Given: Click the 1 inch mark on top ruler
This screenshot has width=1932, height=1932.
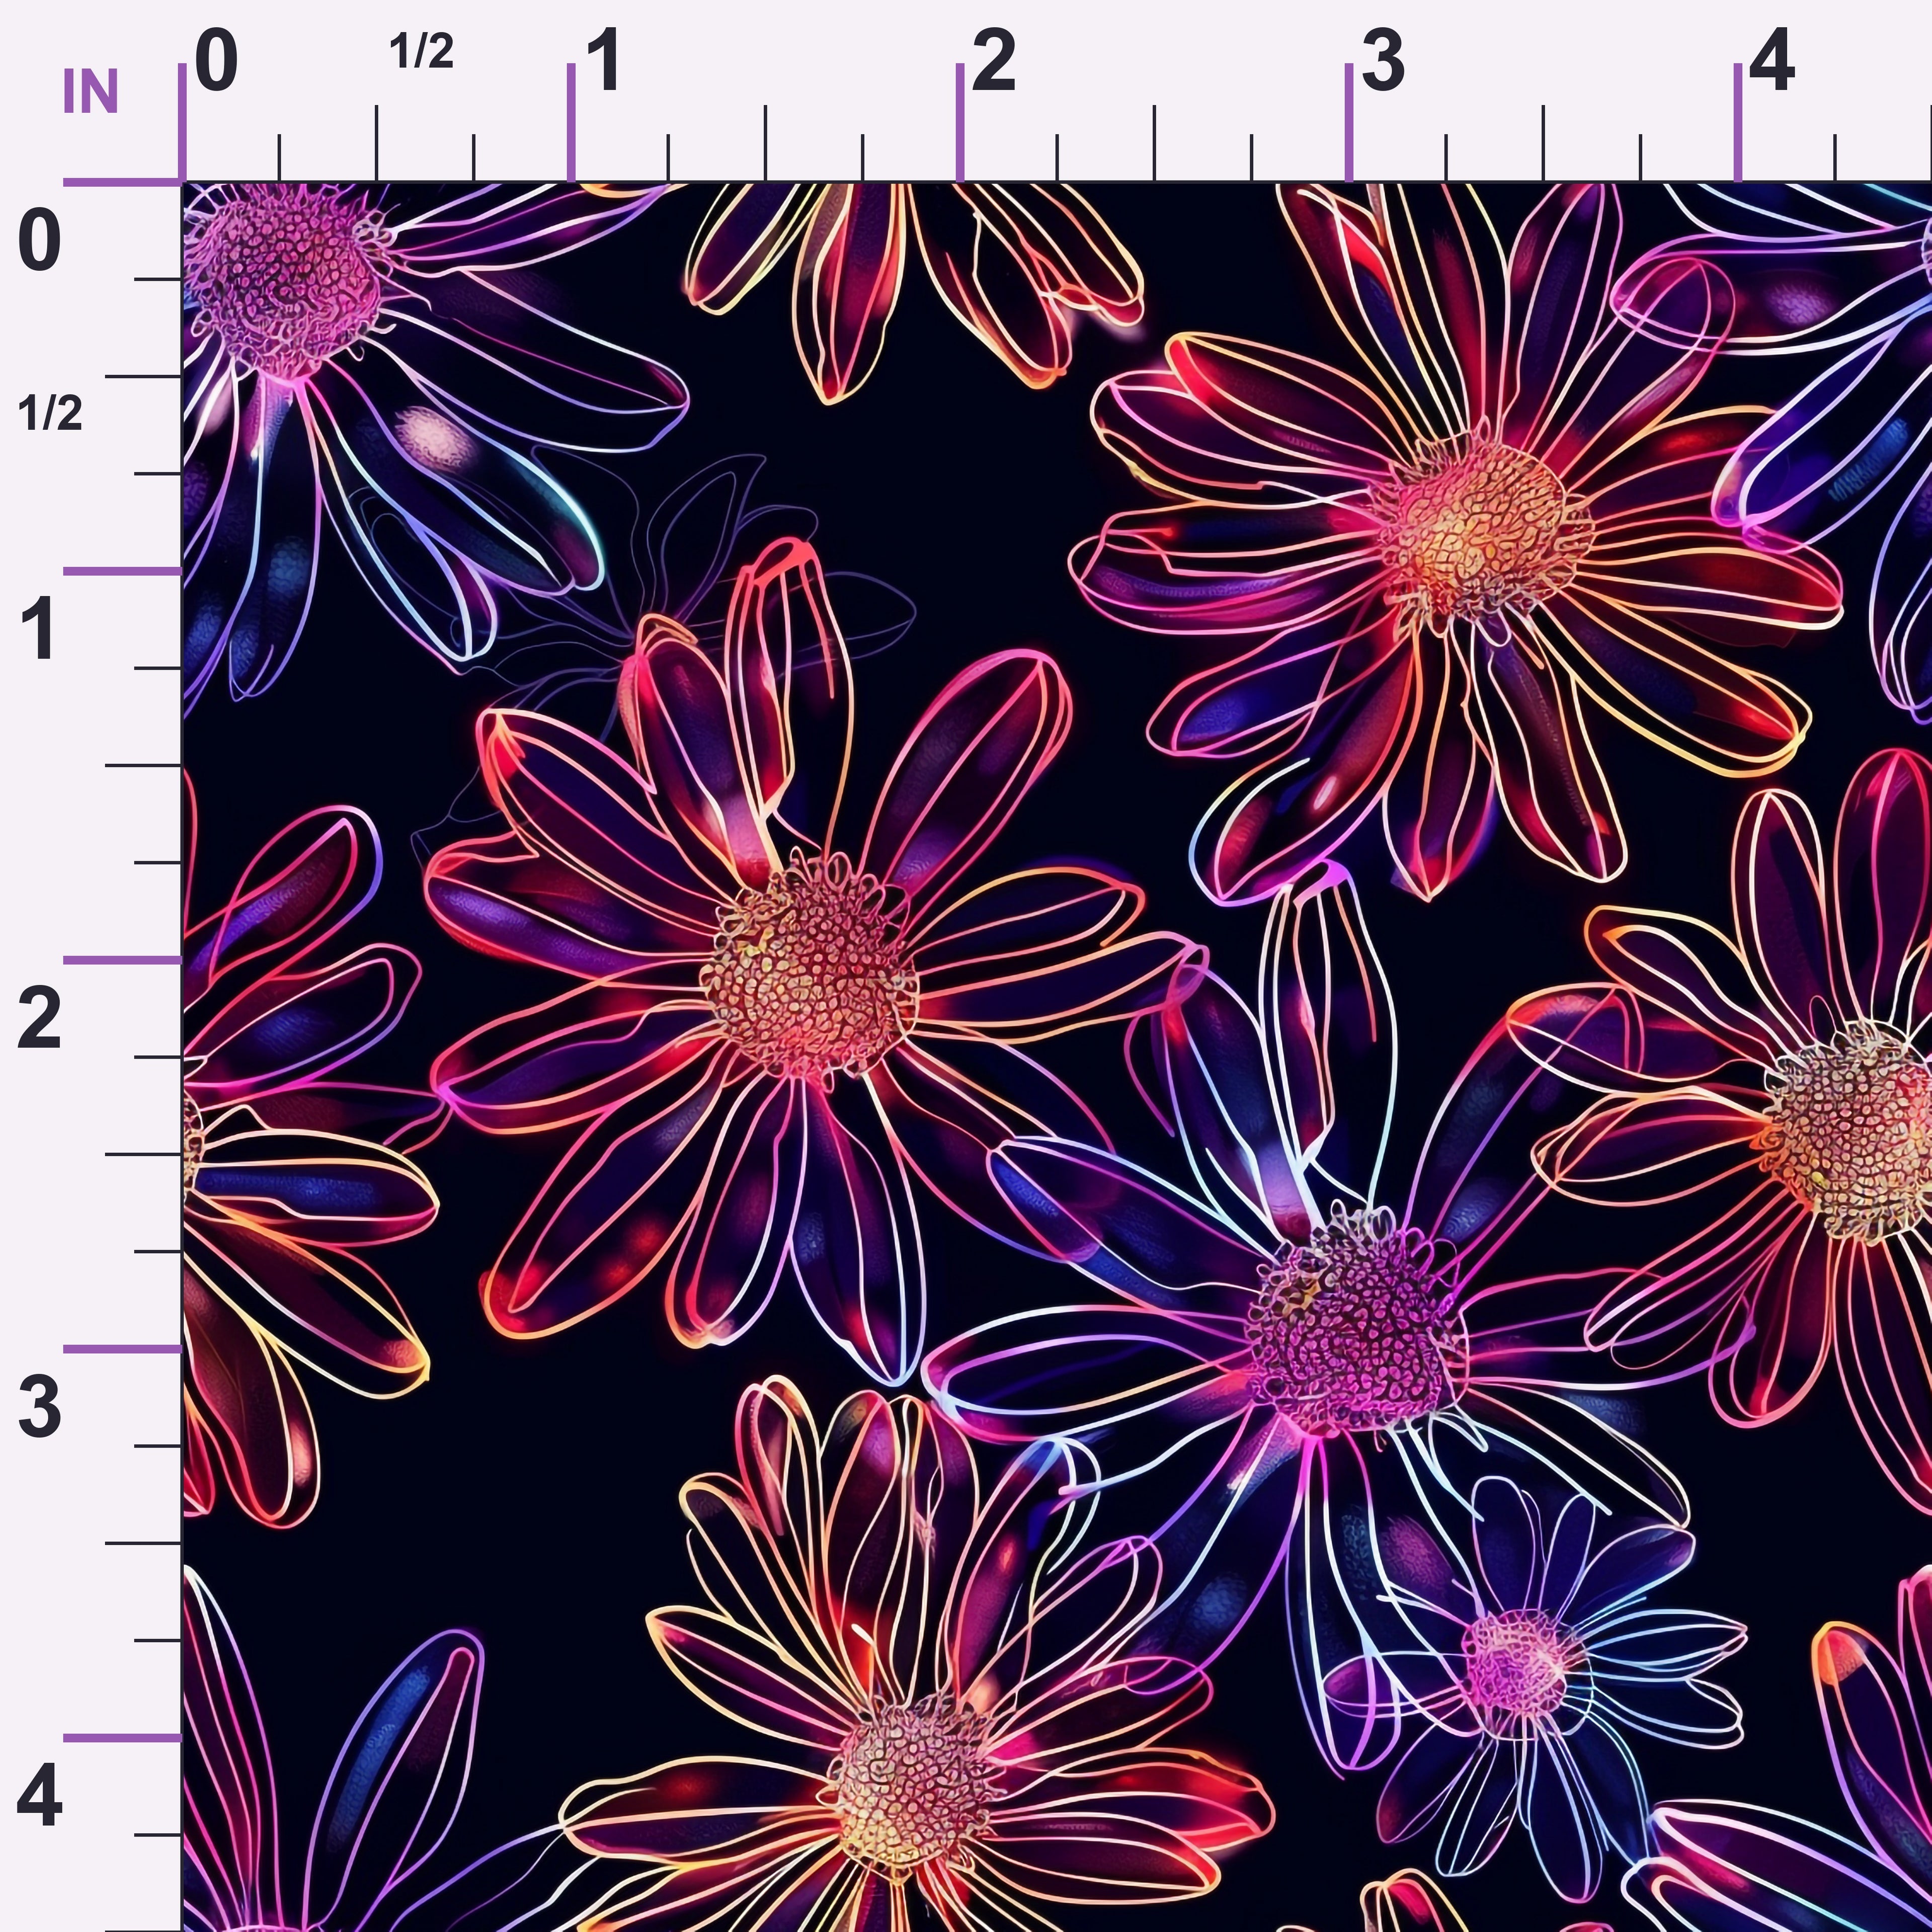Looking at the screenshot, I should pyautogui.click(x=604, y=61).
